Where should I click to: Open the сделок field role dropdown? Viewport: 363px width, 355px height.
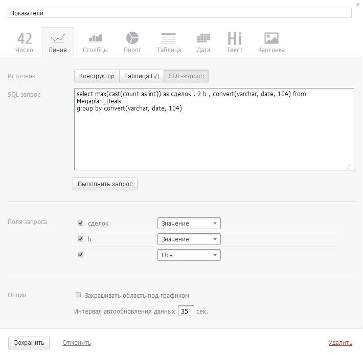tap(189, 224)
